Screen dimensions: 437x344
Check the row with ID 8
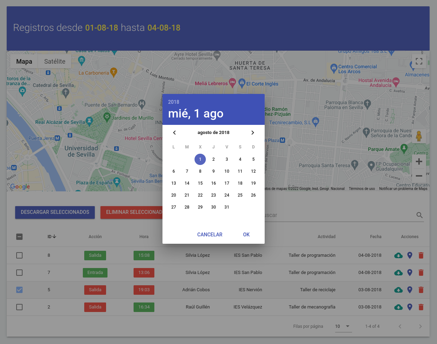pyautogui.click(x=19, y=255)
